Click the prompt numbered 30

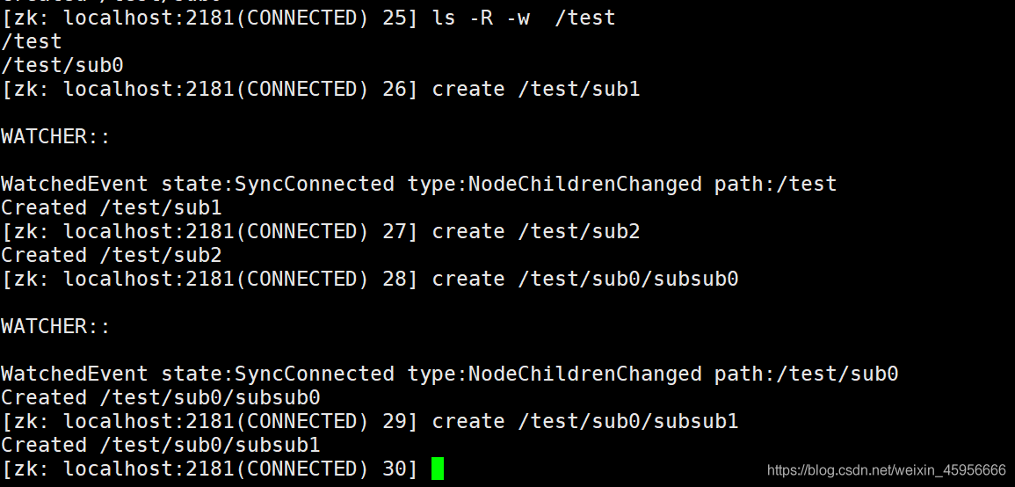point(210,469)
